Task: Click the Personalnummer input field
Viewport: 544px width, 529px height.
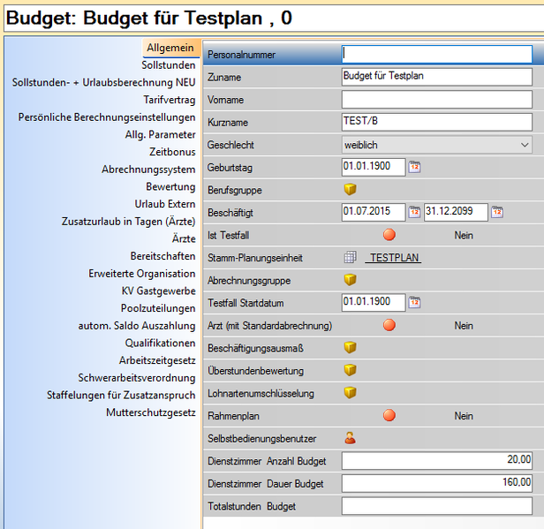Action: [x=436, y=55]
